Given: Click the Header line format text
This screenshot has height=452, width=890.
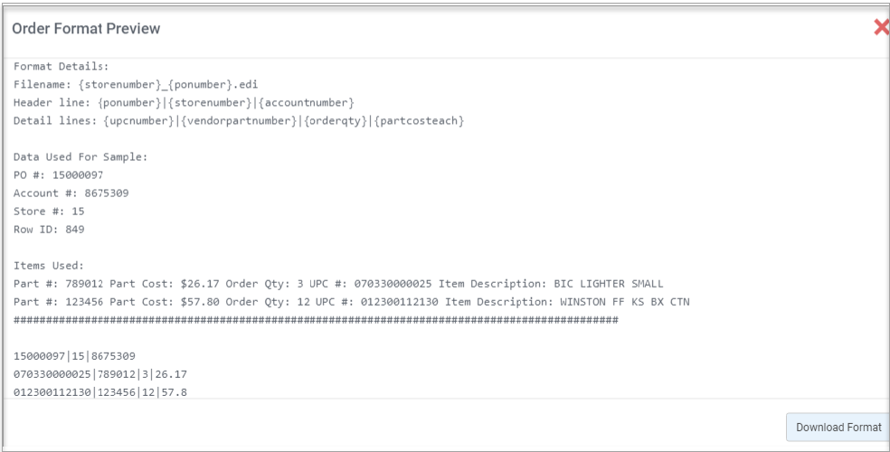Looking at the screenshot, I should (x=184, y=103).
